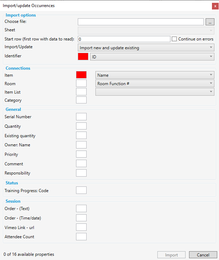Expand the Room Function # dropdown
Viewport: 219px width, 260px height.
(155, 83)
